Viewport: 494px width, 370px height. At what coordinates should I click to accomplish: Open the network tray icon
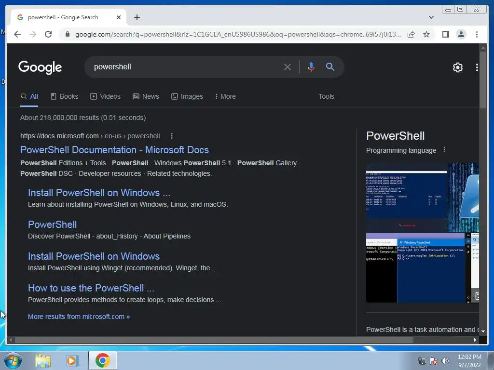coord(422,361)
